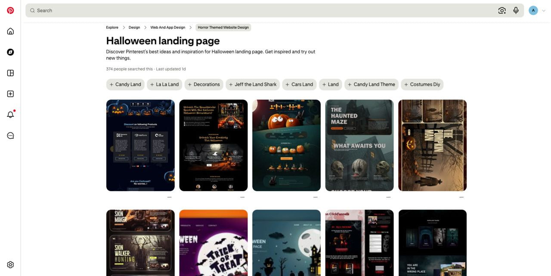Open The Pumpkin Man pin
551x276 pixels.
[x=433, y=146]
